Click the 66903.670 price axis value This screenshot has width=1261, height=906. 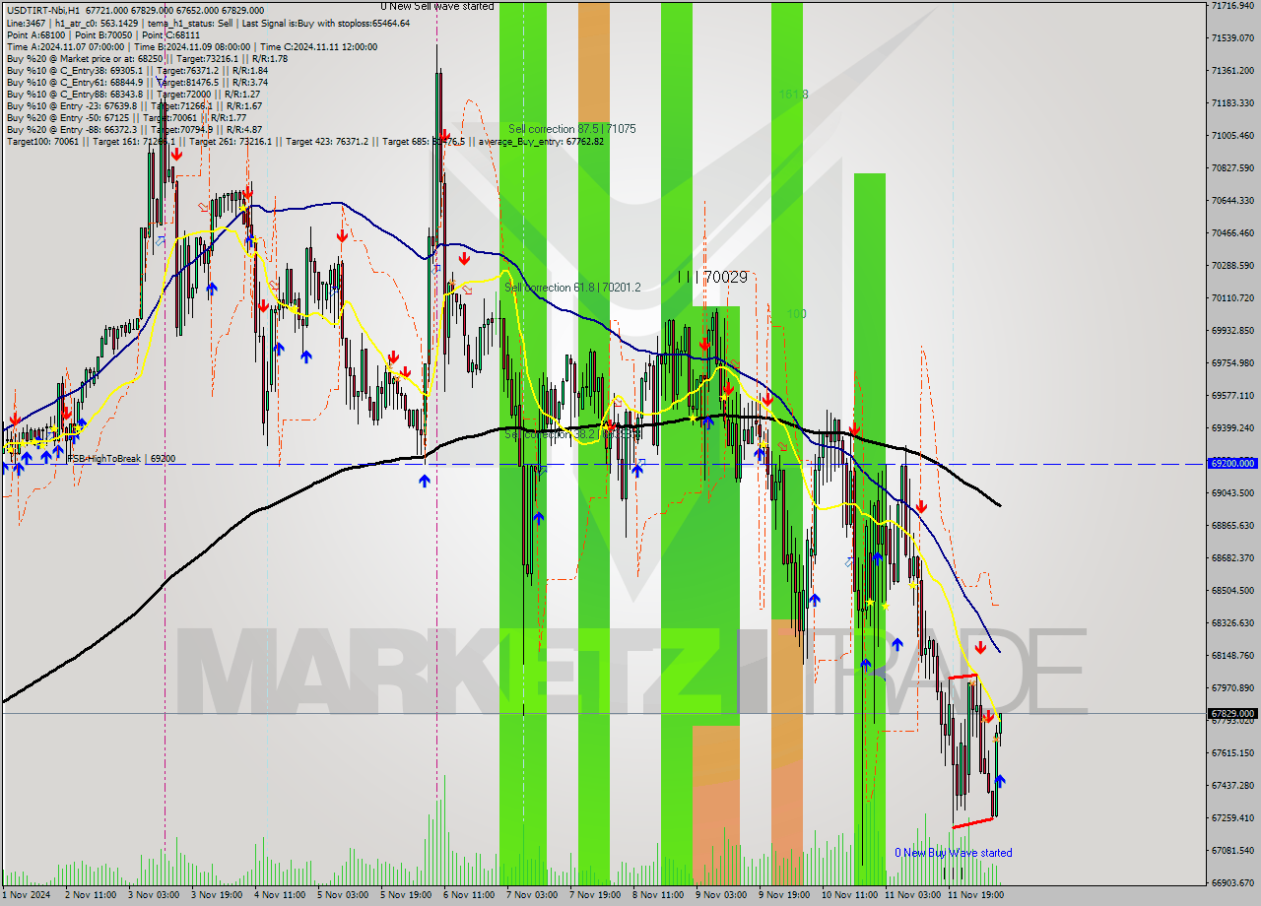click(x=1232, y=883)
